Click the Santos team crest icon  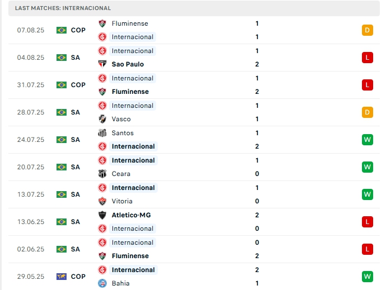pos(102,133)
